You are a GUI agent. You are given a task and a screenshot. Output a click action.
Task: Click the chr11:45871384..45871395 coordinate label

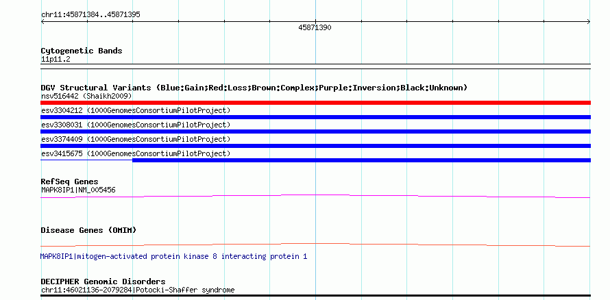tap(90, 15)
